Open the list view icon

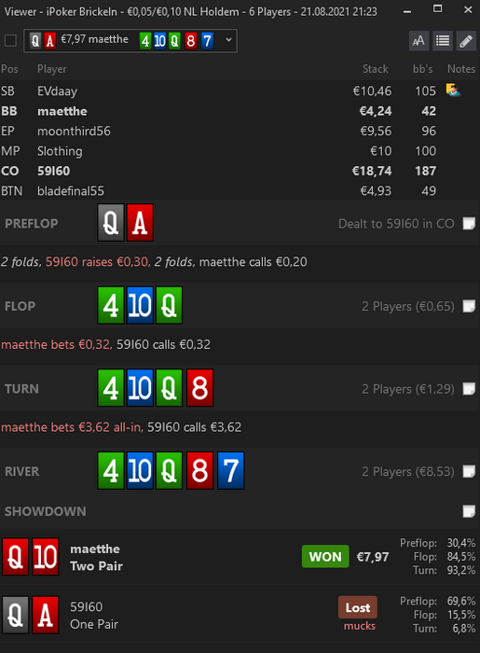pos(442,41)
